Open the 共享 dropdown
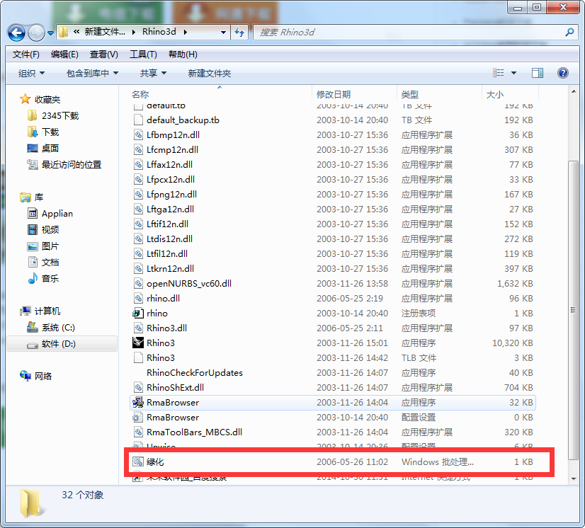 coord(153,74)
